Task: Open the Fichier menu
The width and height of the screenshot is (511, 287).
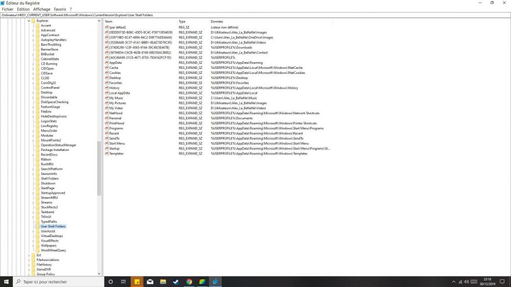Action: click(x=8, y=9)
